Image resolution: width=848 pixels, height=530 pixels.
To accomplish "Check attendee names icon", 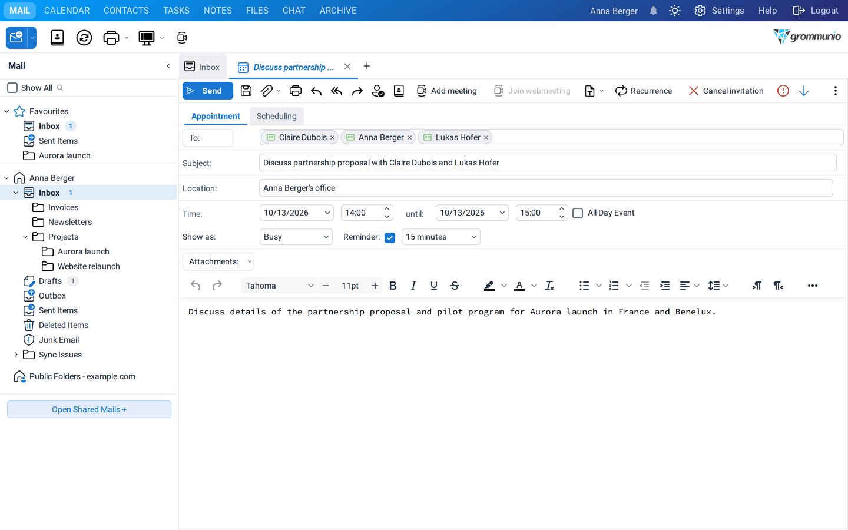I will (x=378, y=91).
